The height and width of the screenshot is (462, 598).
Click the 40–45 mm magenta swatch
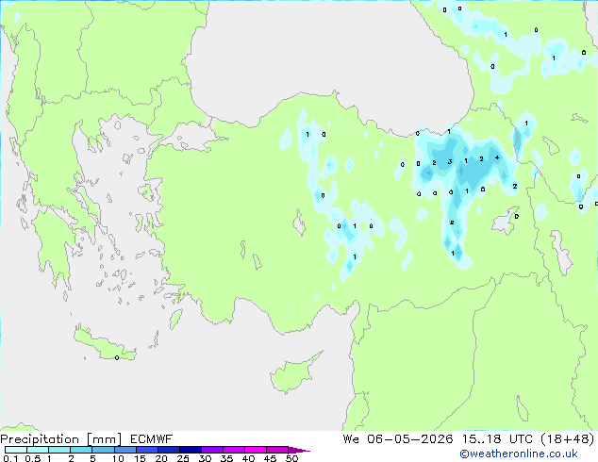click(x=256, y=450)
